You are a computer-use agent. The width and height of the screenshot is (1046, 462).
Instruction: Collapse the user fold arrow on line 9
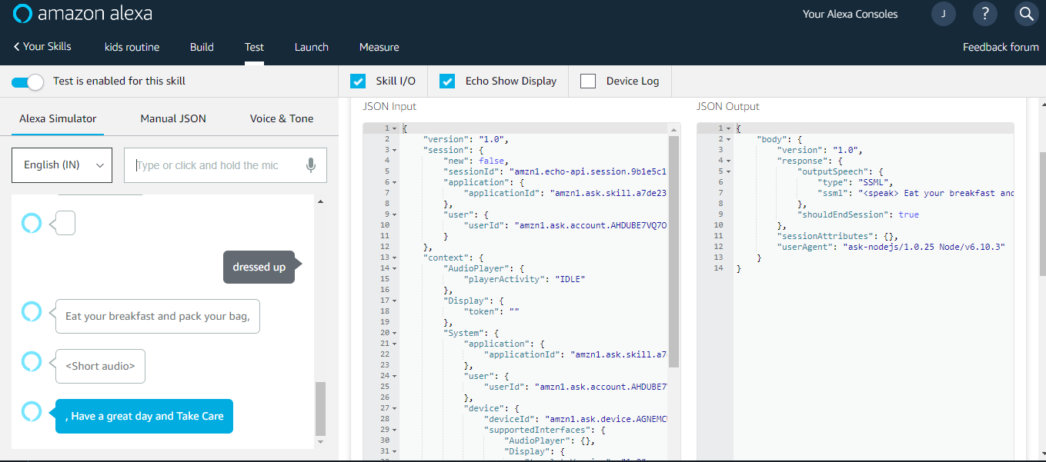point(394,214)
